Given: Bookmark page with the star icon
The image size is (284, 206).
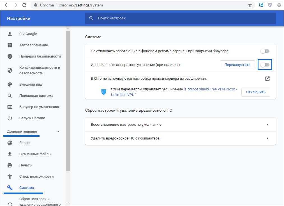Looking at the screenshot, I should pos(250,5).
